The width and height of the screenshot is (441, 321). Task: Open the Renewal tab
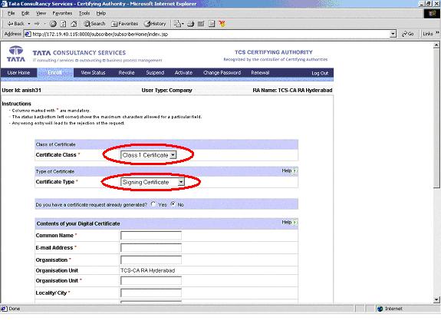tap(260, 73)
